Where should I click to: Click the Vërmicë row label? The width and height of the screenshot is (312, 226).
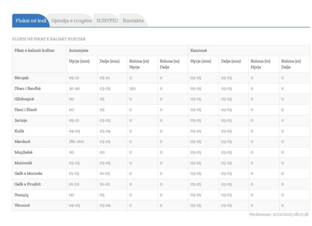[x=22, y=205]
